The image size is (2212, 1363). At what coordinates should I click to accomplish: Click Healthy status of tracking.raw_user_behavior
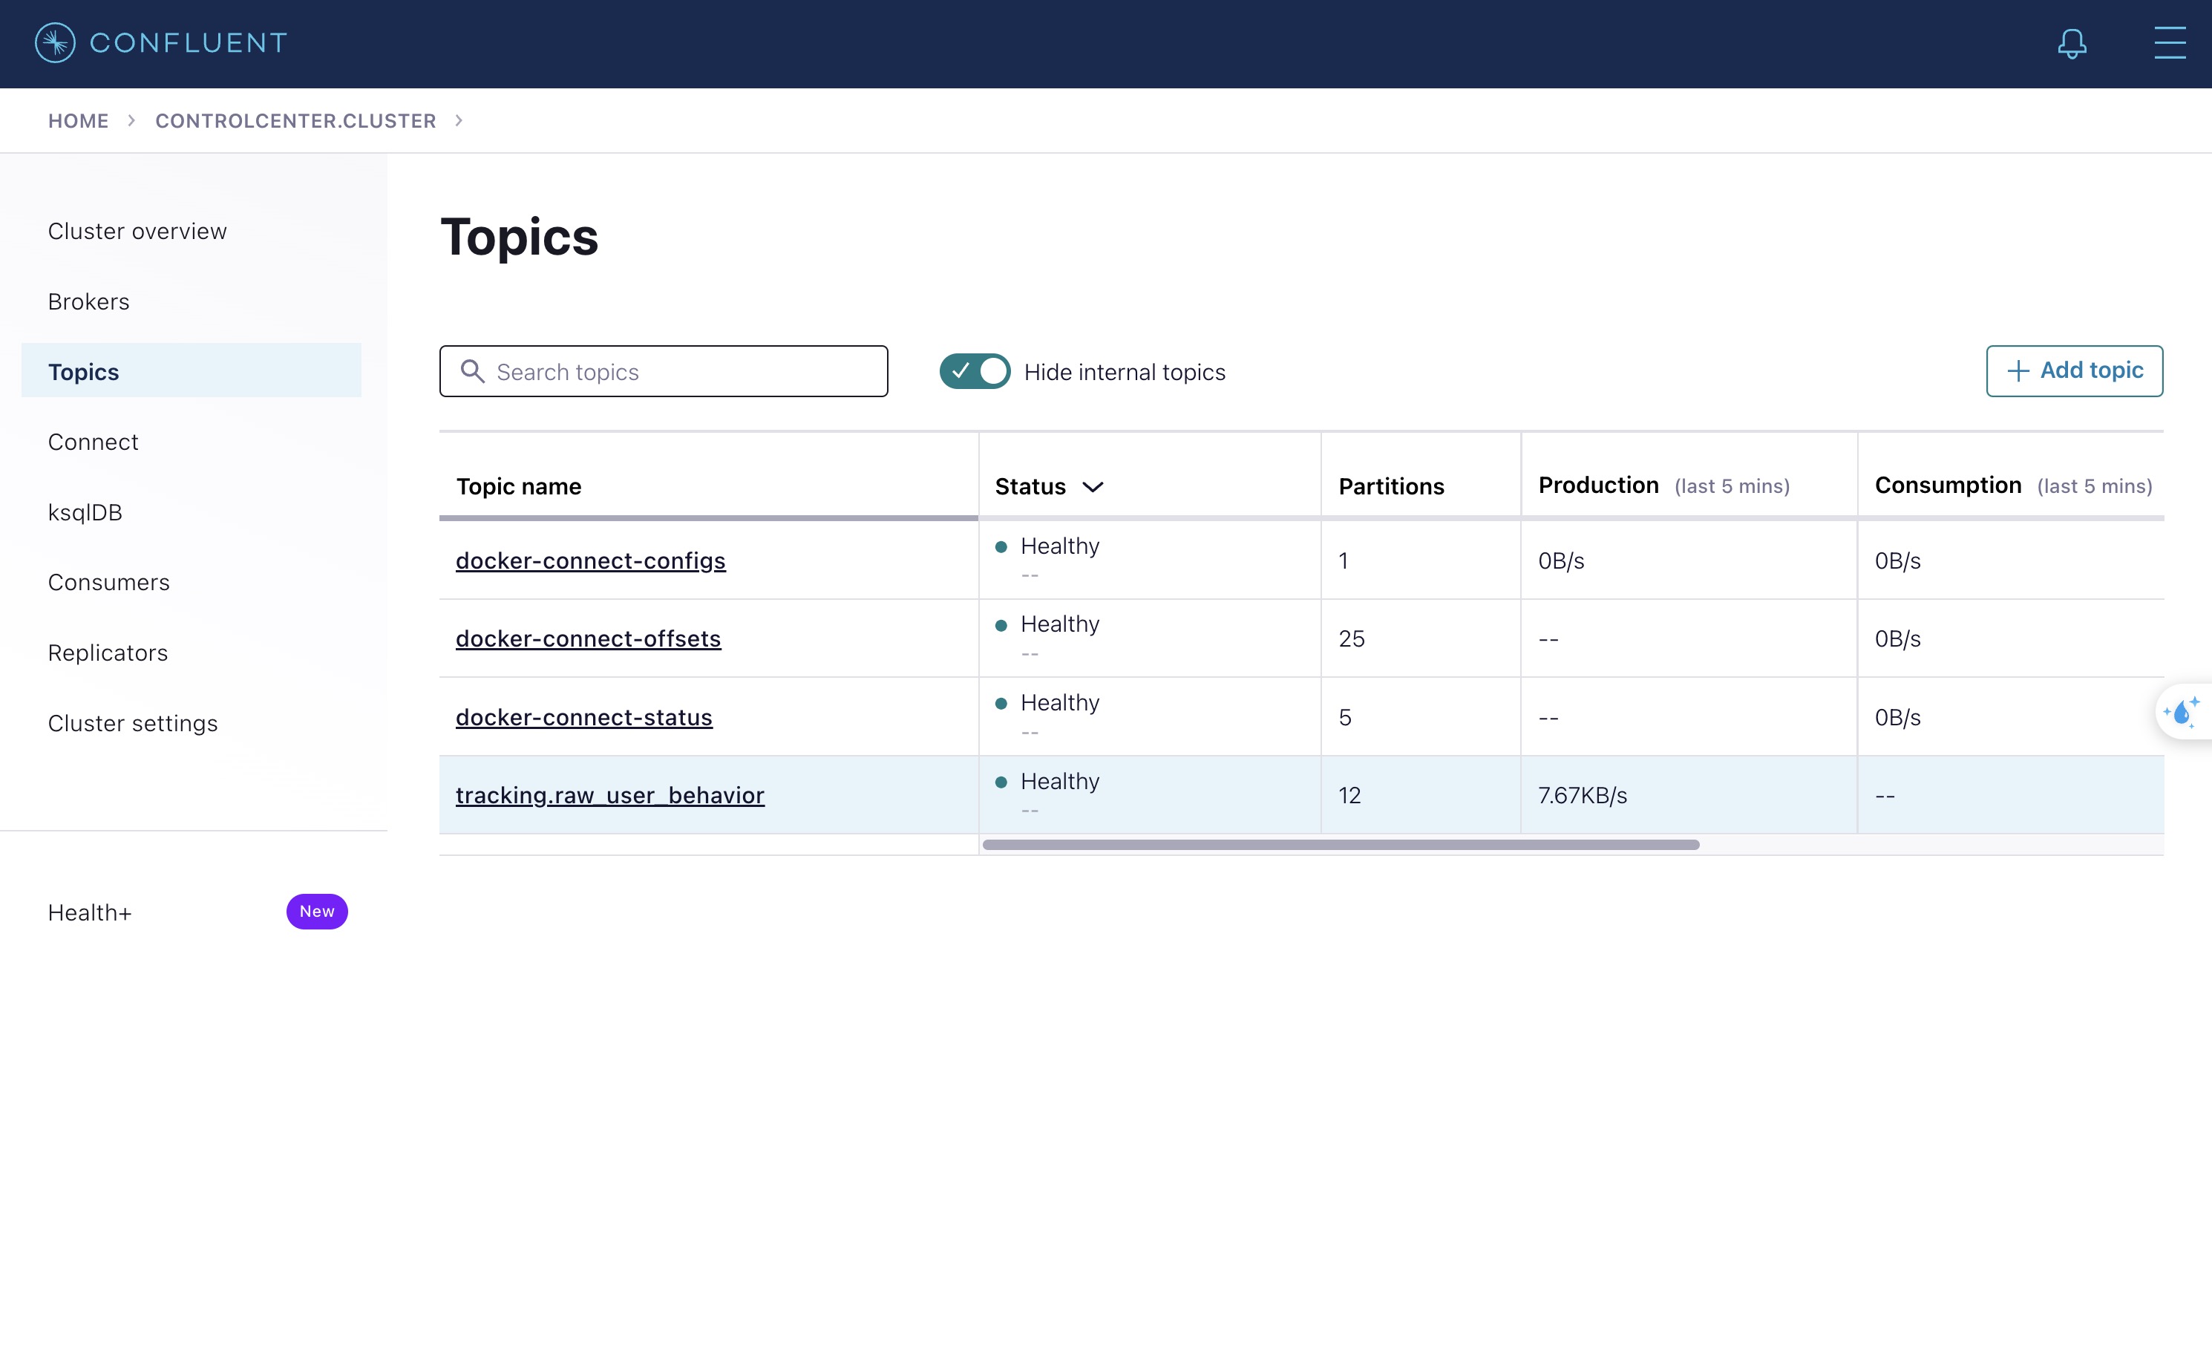click(x=1059, y=781)
